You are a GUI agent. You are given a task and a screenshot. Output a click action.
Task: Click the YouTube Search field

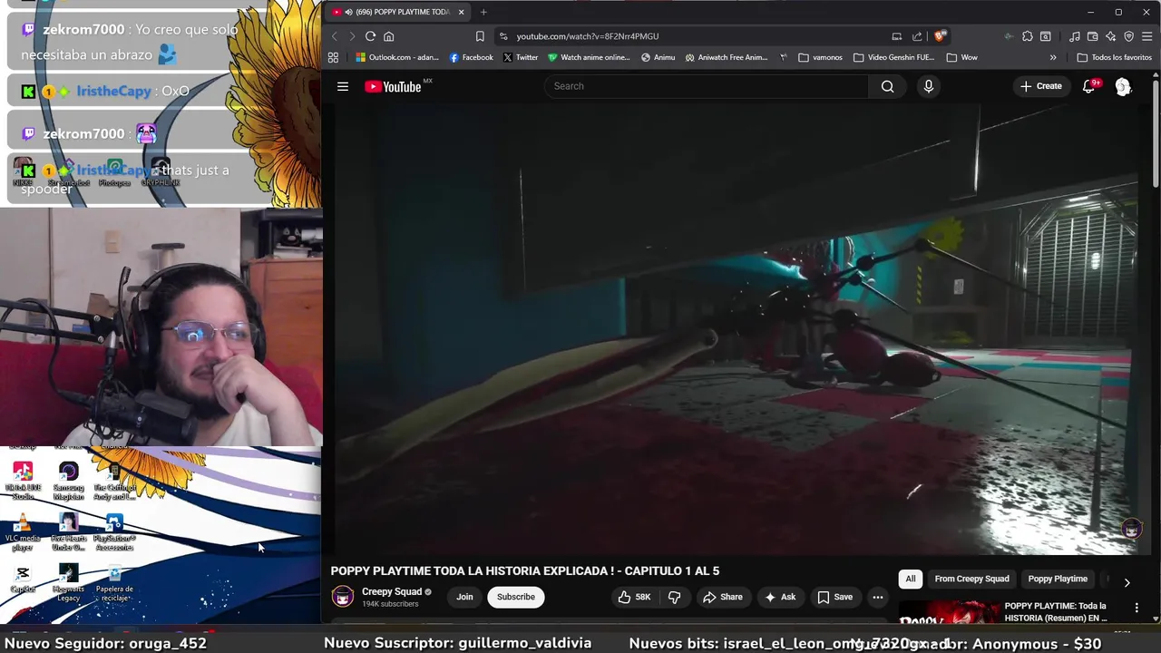pos(706,86)
